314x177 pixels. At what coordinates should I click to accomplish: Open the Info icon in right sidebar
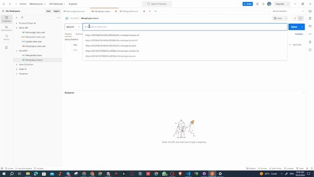pyautogui.click(x=310, y=50)
